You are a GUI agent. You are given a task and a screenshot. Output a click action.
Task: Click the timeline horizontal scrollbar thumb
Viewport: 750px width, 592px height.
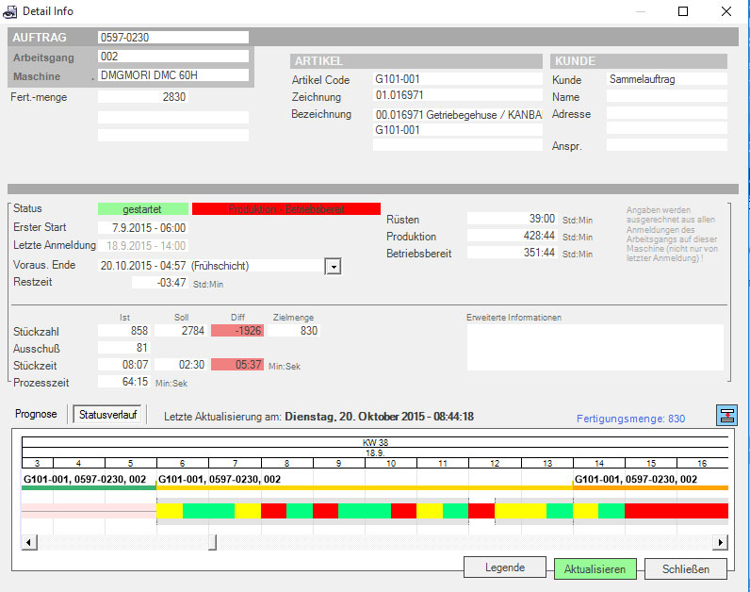tap(213, 542)
